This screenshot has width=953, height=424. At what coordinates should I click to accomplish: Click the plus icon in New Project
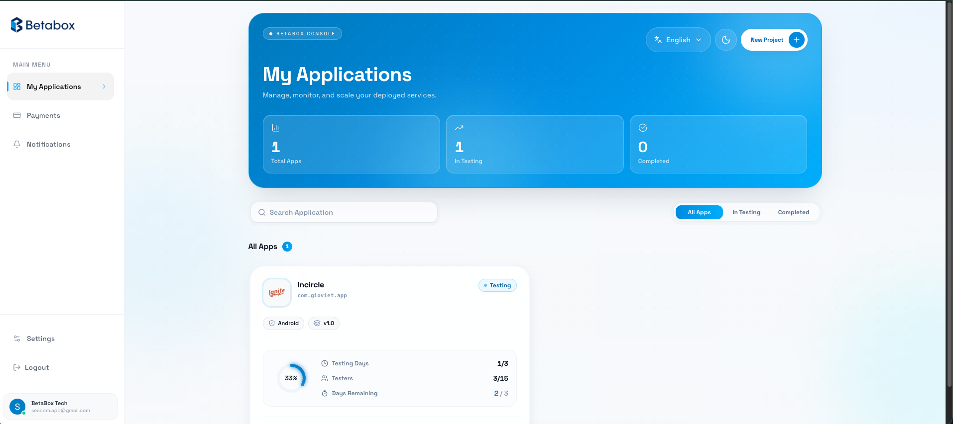coord(797,40)
